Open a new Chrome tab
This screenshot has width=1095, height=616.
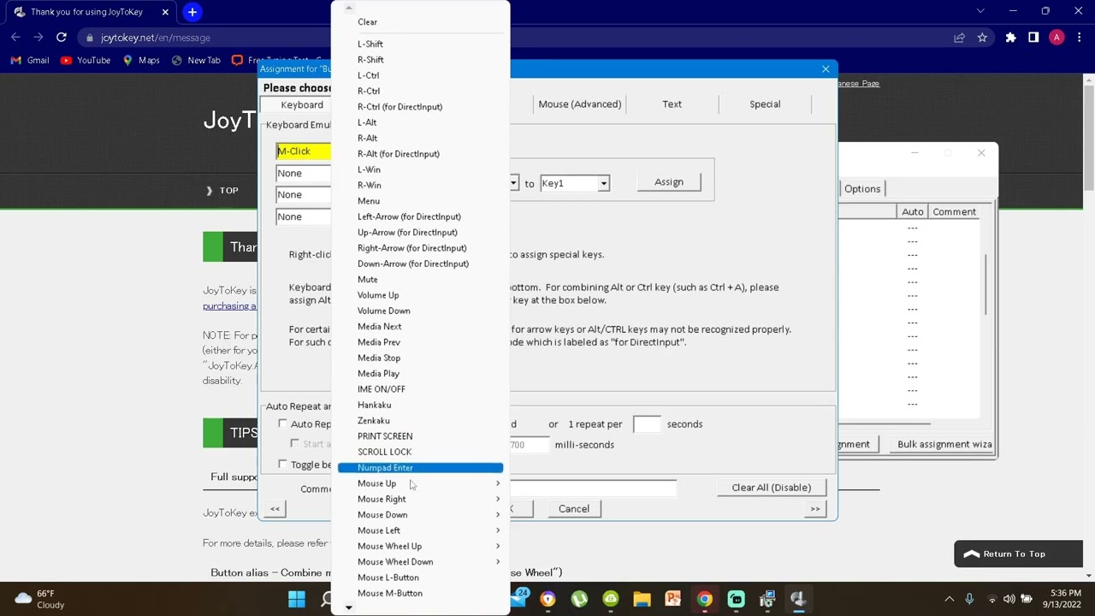192,12
